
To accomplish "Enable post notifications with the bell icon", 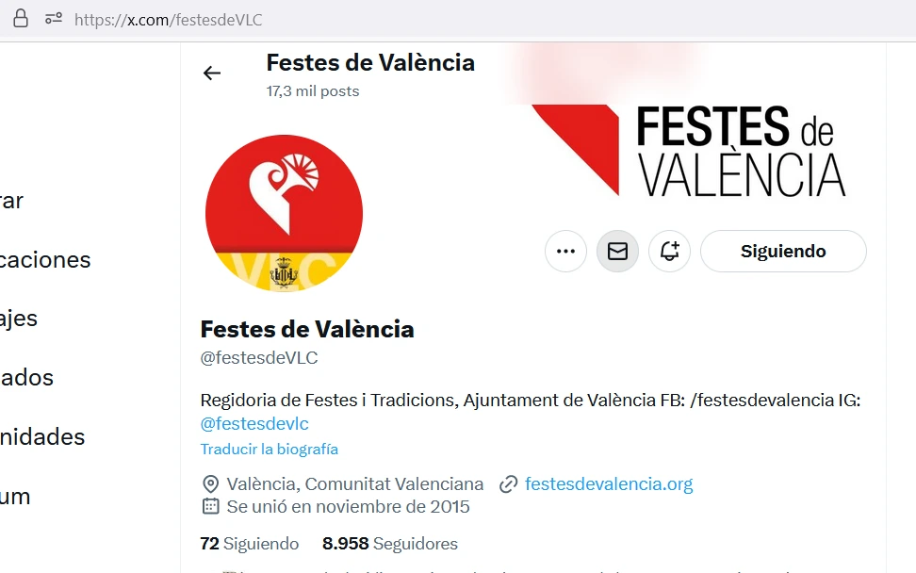I will 669,252.
